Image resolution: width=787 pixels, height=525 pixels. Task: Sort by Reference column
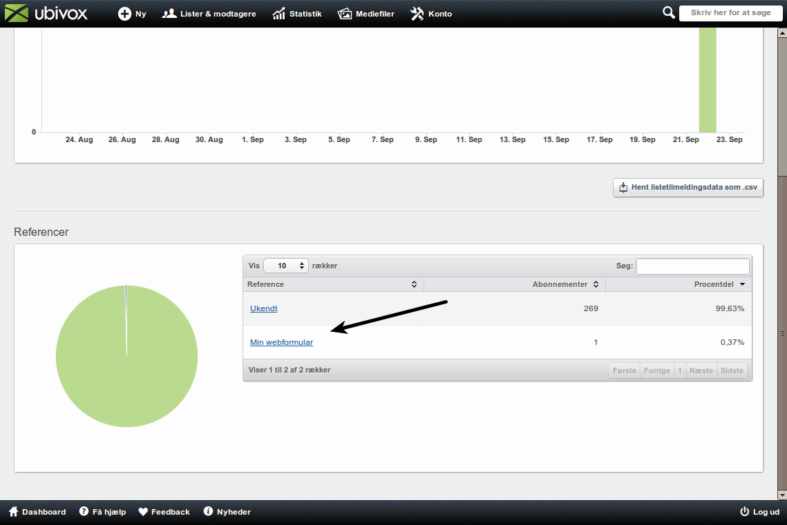[x=333, y=284]
